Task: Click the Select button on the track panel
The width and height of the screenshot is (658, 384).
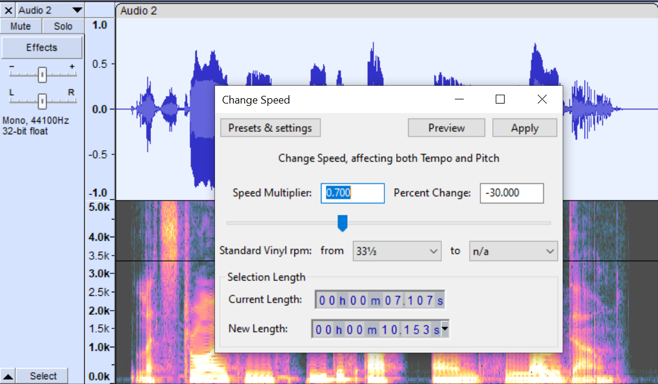Action: click(41, 375)
